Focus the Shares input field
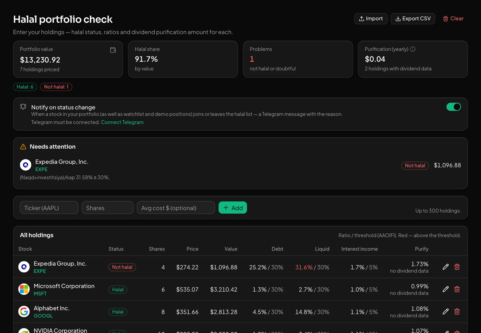The width and height of the screenshot is (481, 333). [108, 208]
